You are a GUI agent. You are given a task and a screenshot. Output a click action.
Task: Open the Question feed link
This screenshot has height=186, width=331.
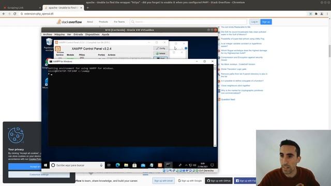(228, 99)
